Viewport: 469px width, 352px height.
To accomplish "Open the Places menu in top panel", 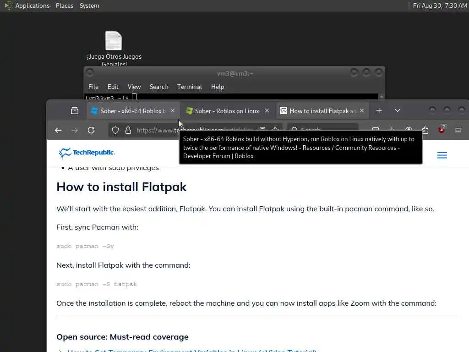I will pos(64,5).
